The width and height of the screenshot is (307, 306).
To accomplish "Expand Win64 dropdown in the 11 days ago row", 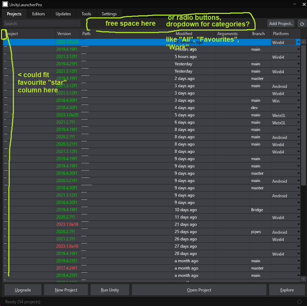I will click(298, 217).
